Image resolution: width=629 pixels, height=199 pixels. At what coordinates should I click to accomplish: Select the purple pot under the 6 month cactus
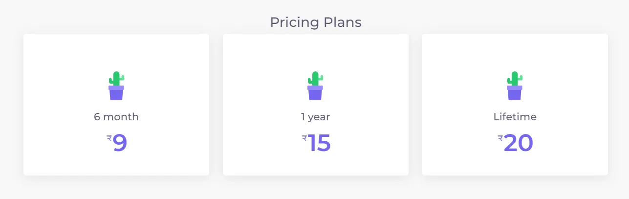click(x=116, y=93)
